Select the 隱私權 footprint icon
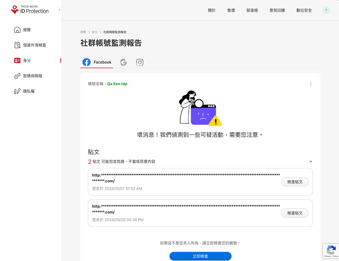The width and height of the screenshot is (339, 261). coord(17,91)
